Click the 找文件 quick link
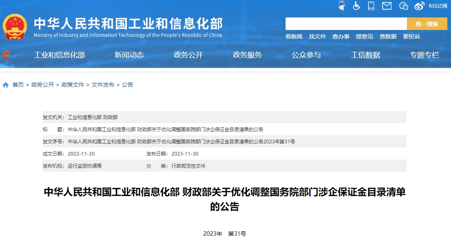The image size is (451, 241). (318, 36)
